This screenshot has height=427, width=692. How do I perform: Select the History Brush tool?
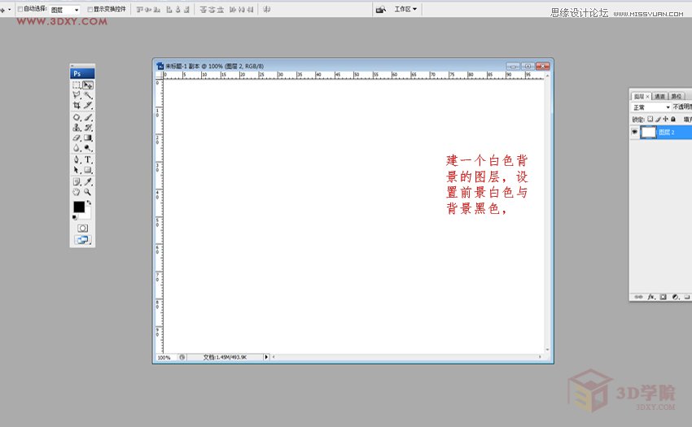pyautogui.click(x=88, y=128)
